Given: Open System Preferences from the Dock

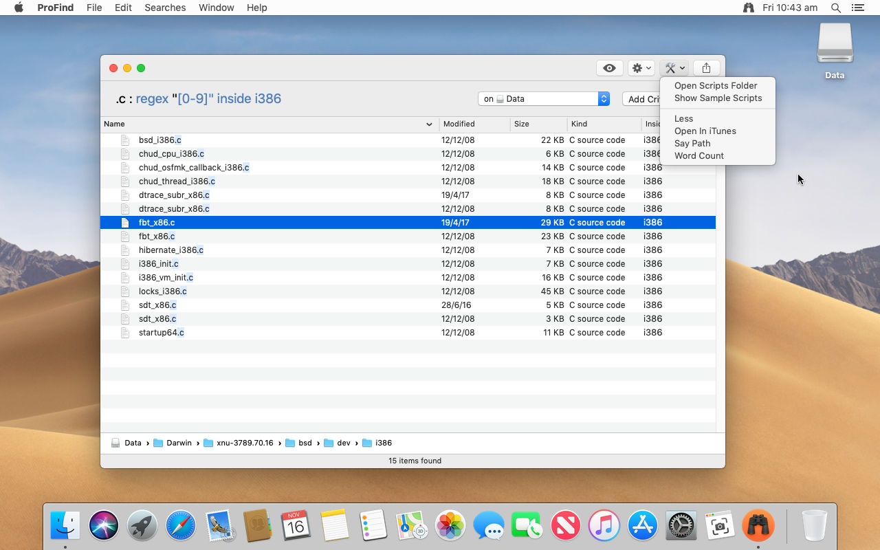Looking at the screenshot, I should click(681, 526).
